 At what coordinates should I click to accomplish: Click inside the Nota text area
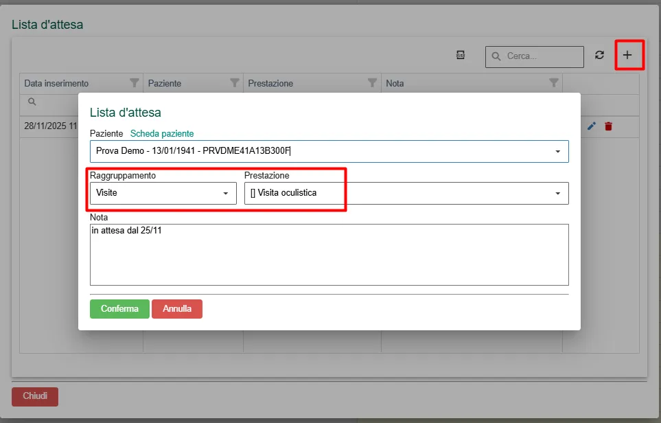tap(329, 258)
